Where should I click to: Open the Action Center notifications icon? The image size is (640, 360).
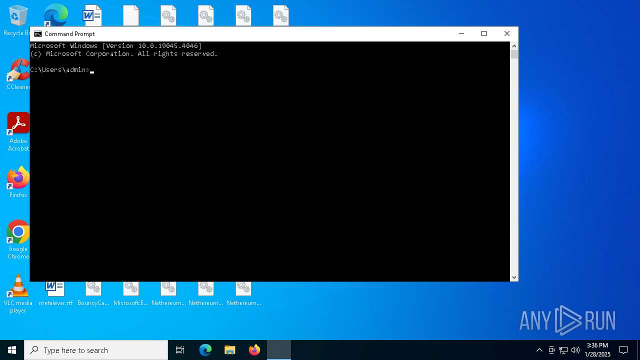623,350
